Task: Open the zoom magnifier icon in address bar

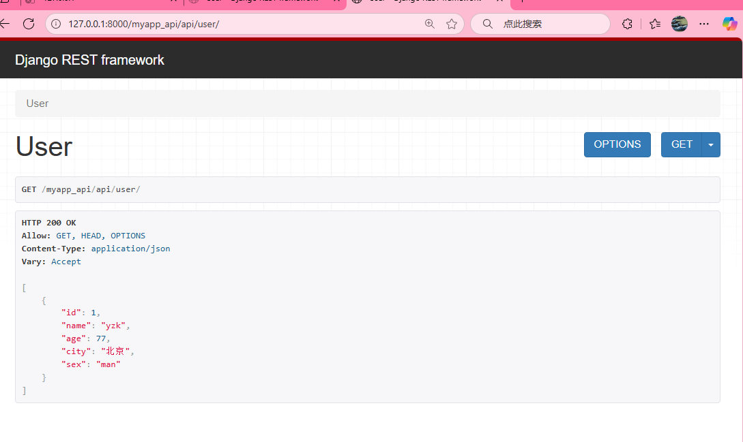Action: click(x=429, y=24)
